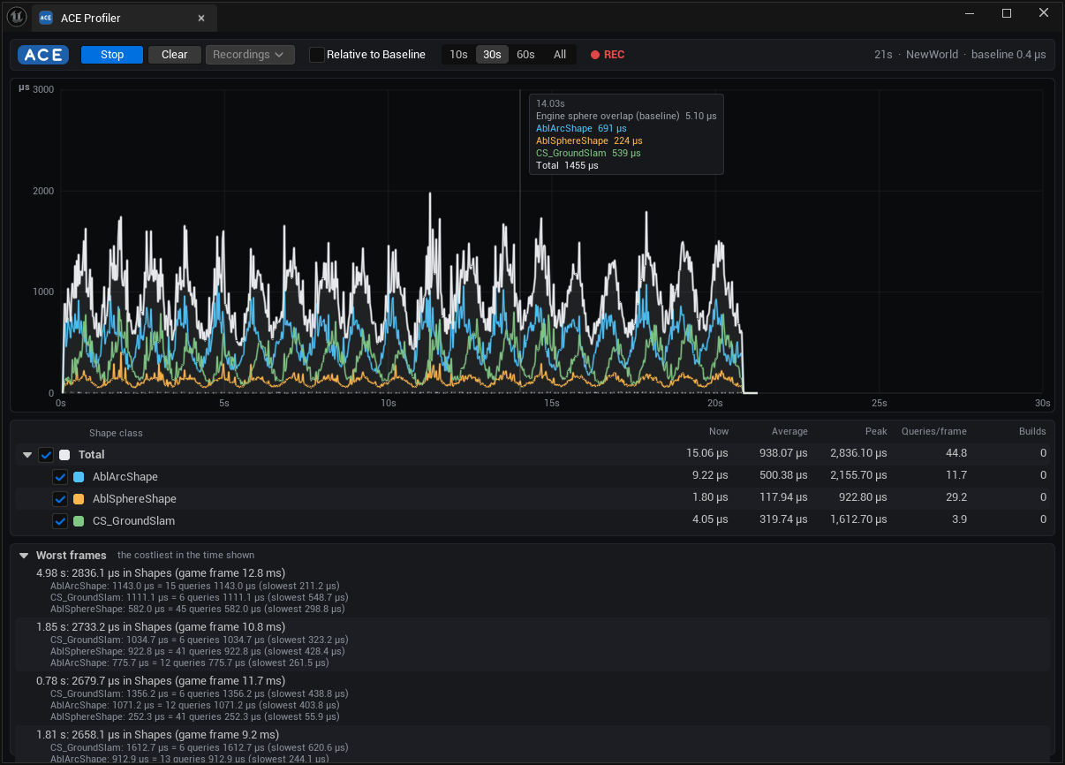Open the Recordings dropdown
Screen dimensions: 1065x765
click(250, 55)
